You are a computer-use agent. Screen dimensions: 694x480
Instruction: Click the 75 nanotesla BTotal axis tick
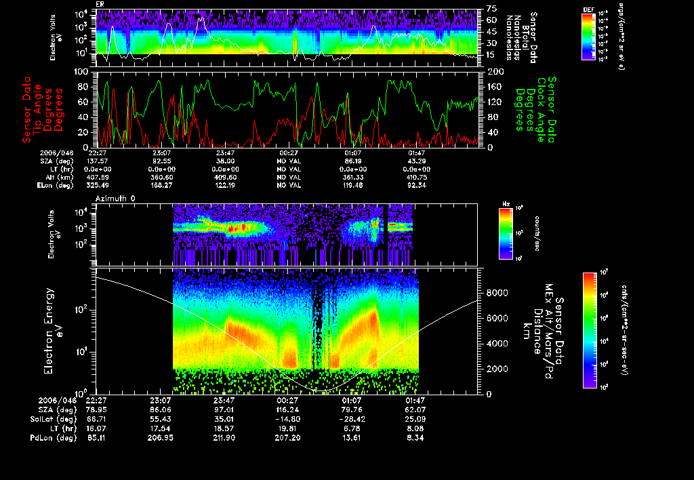point(491,9)
